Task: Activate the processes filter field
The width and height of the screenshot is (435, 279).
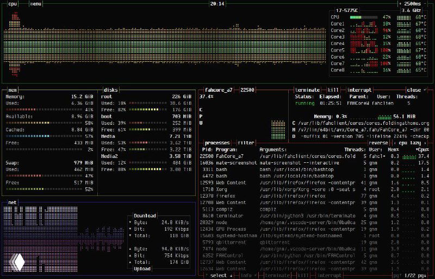Action: click(x=246, y=143)
